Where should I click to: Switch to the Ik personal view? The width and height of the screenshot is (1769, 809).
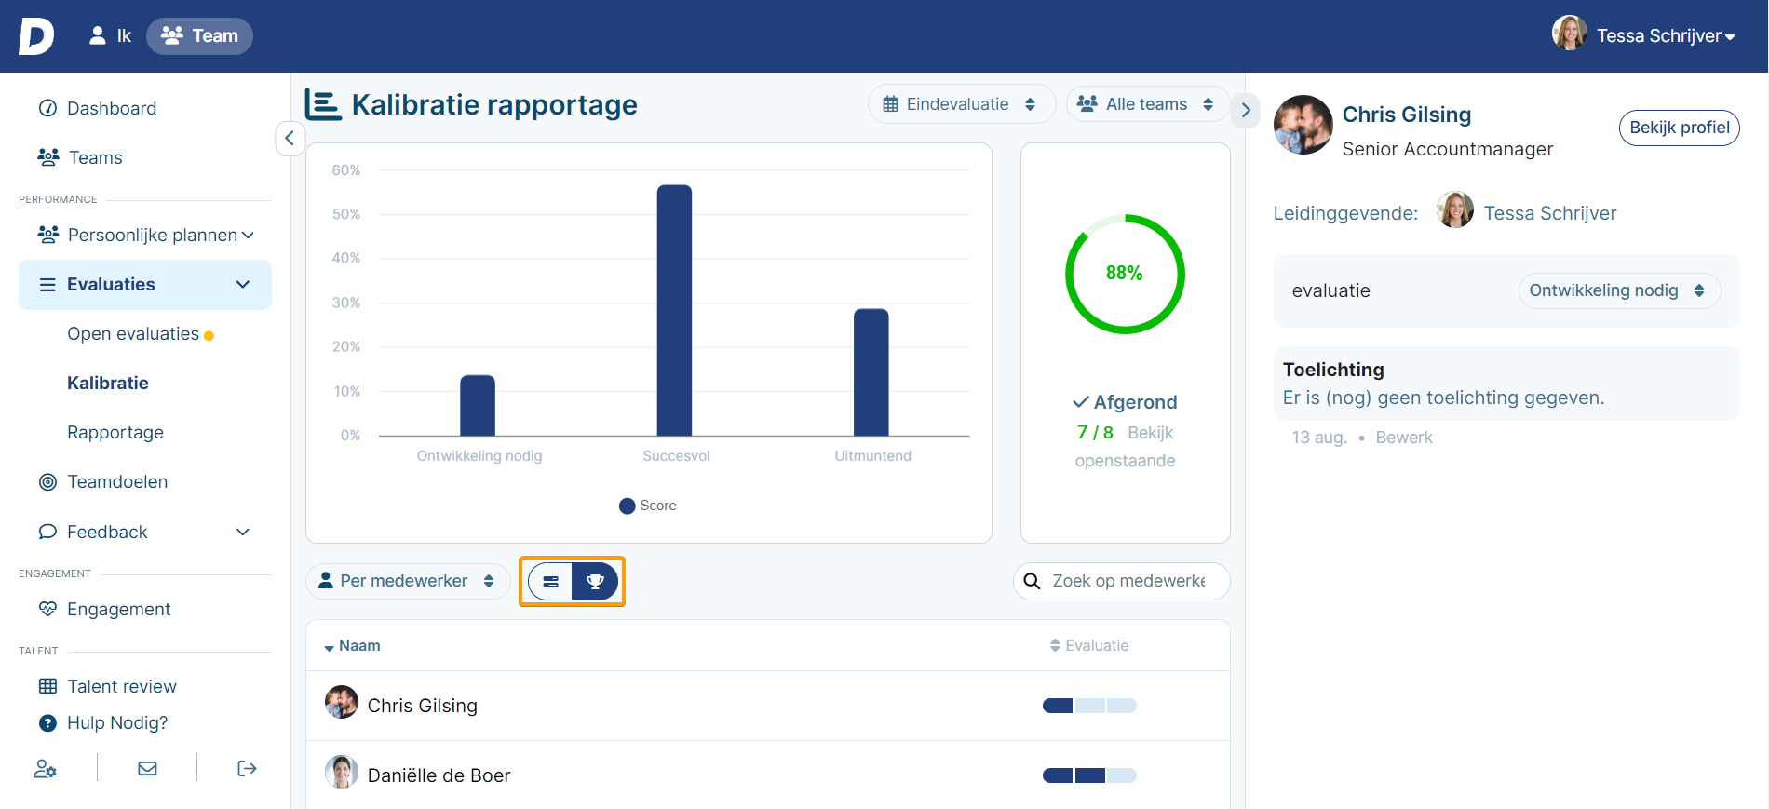point(110,36)
